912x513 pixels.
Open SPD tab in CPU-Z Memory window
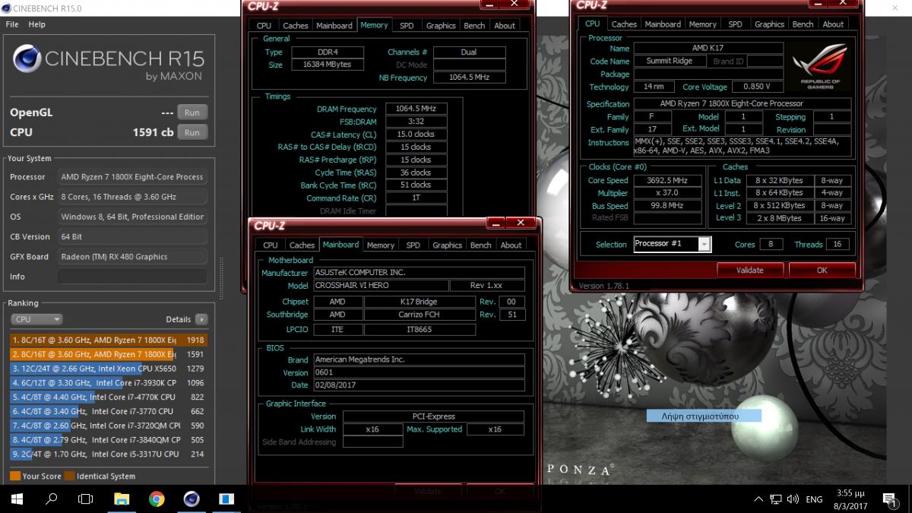[407, 25]
